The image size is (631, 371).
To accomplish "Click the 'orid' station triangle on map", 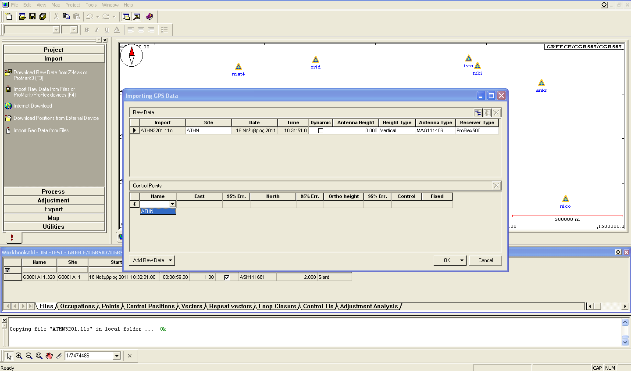I will coord(316,60).
